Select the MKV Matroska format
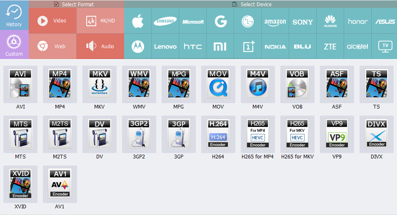 pos(100,84)
